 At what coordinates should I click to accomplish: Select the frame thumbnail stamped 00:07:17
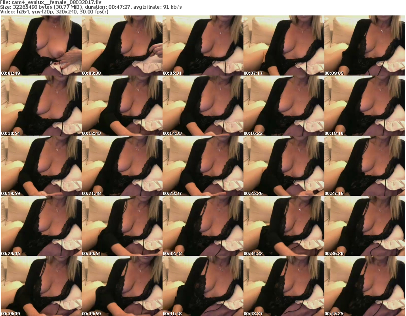click(284, 45)
